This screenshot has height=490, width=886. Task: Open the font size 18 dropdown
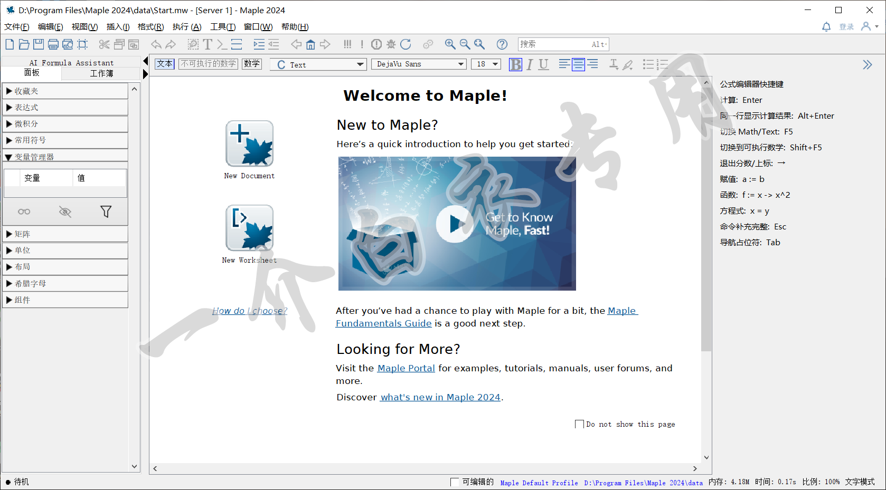(x=486, y=64)
